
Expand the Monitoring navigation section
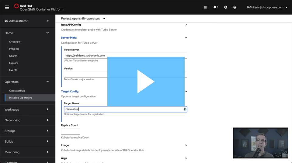coord(28,152)
